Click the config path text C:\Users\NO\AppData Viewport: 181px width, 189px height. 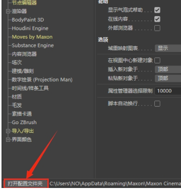(x=115, y=183)
